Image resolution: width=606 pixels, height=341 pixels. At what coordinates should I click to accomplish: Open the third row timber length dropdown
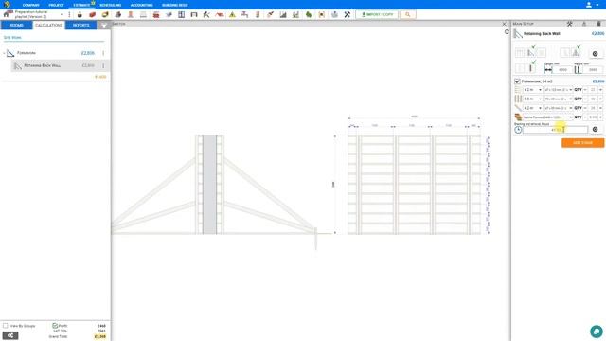point(533,108)
